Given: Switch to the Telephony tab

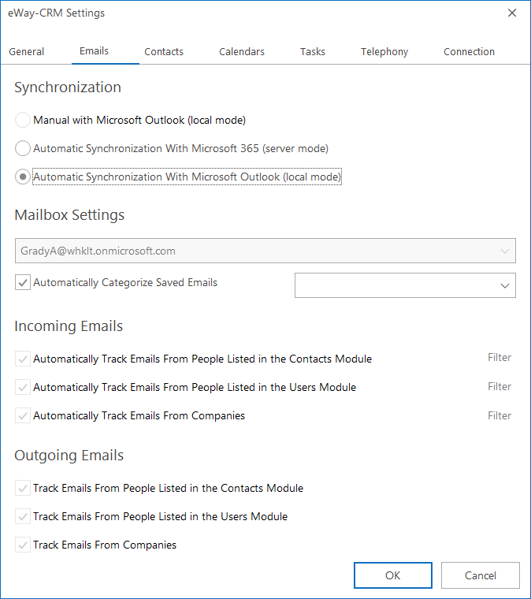Looking at the screenshot, I should click(x=384, y=51).
